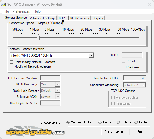Click the Exit button
This screenshot has height=139, width=154.
click(139, 132)
